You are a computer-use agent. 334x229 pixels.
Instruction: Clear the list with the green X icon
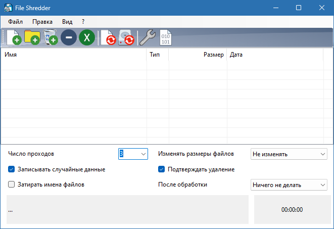pos(87,37)
